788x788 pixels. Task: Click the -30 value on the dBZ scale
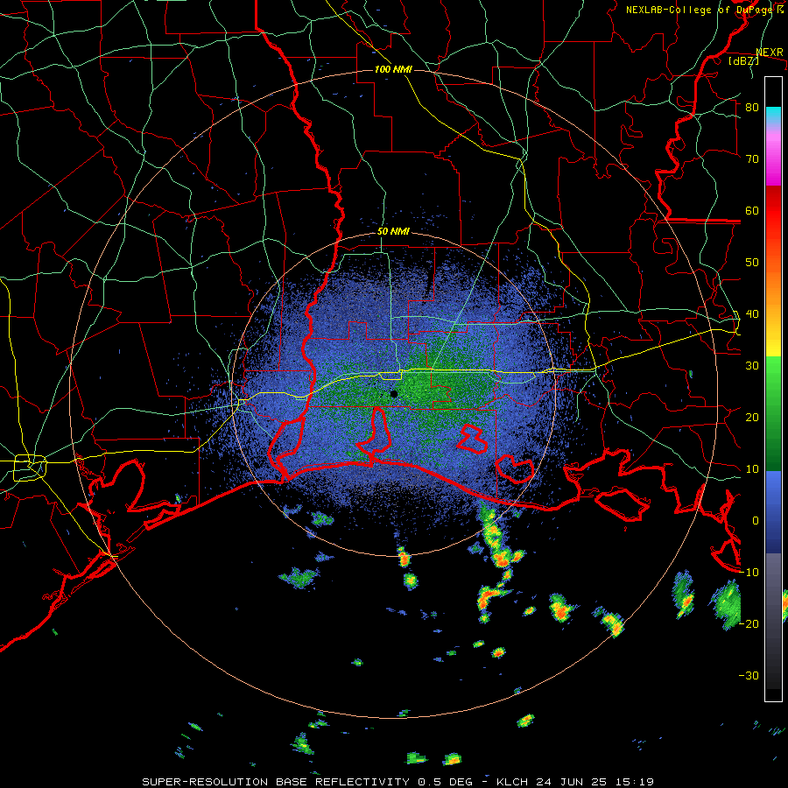click(x=749, y=676)
